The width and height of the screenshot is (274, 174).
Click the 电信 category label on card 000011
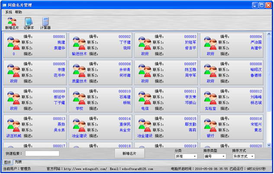click(145, 109)
